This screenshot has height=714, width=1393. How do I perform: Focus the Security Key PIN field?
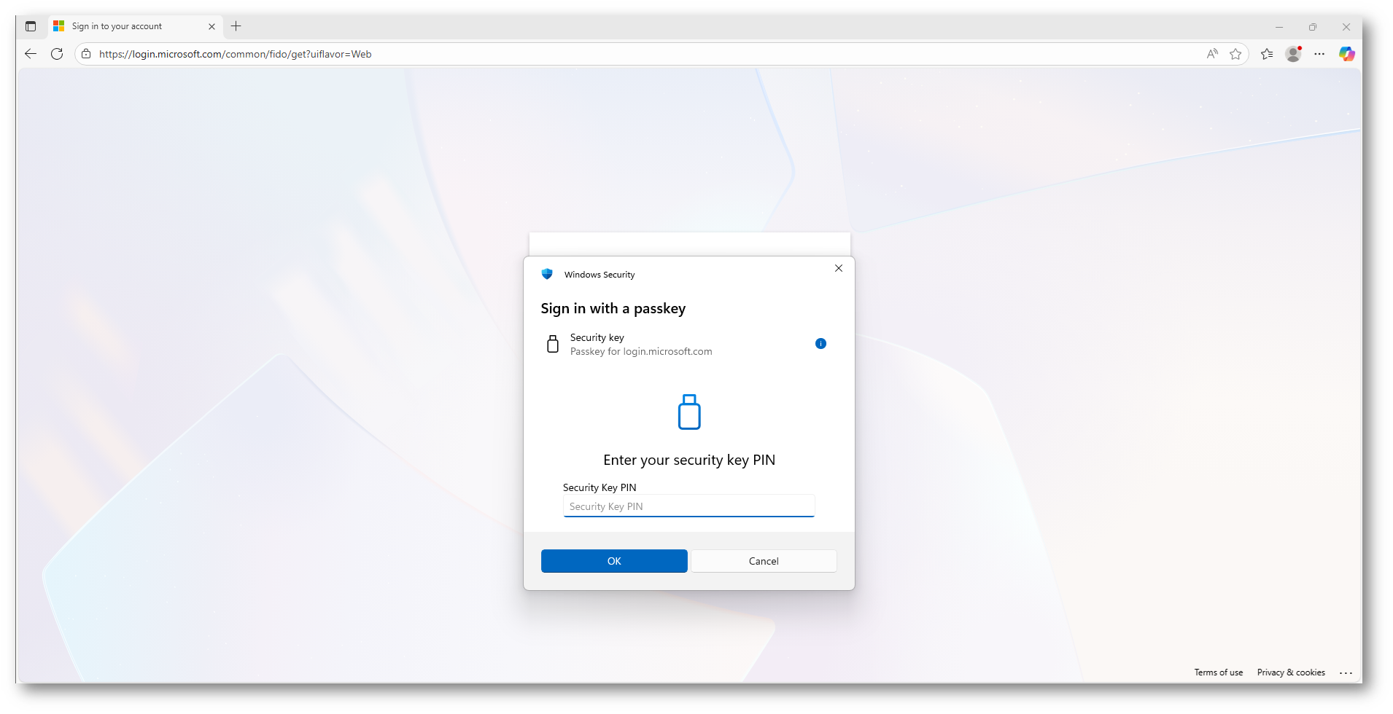(689, 506)
